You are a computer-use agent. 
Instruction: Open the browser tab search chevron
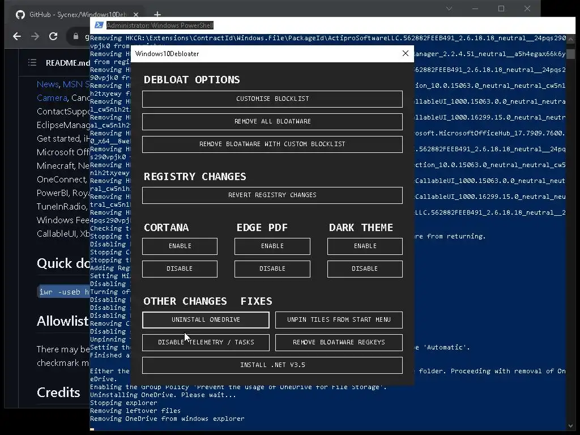tap(449, 8)
